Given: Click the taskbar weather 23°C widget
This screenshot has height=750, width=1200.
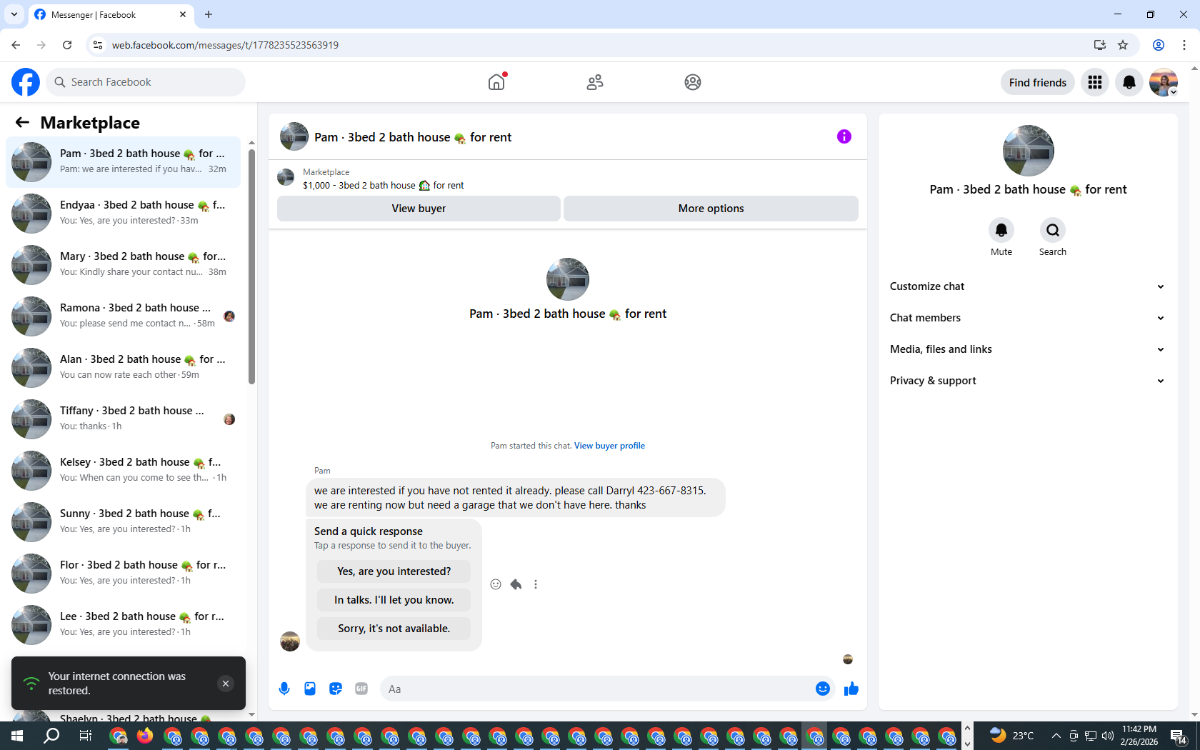Looking at the screenshot, I should (1011, 736).
